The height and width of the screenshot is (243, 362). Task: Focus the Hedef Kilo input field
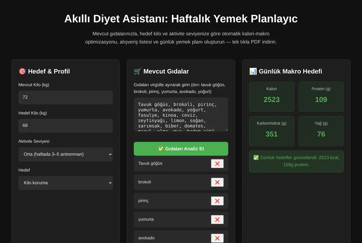pos(65,126)
